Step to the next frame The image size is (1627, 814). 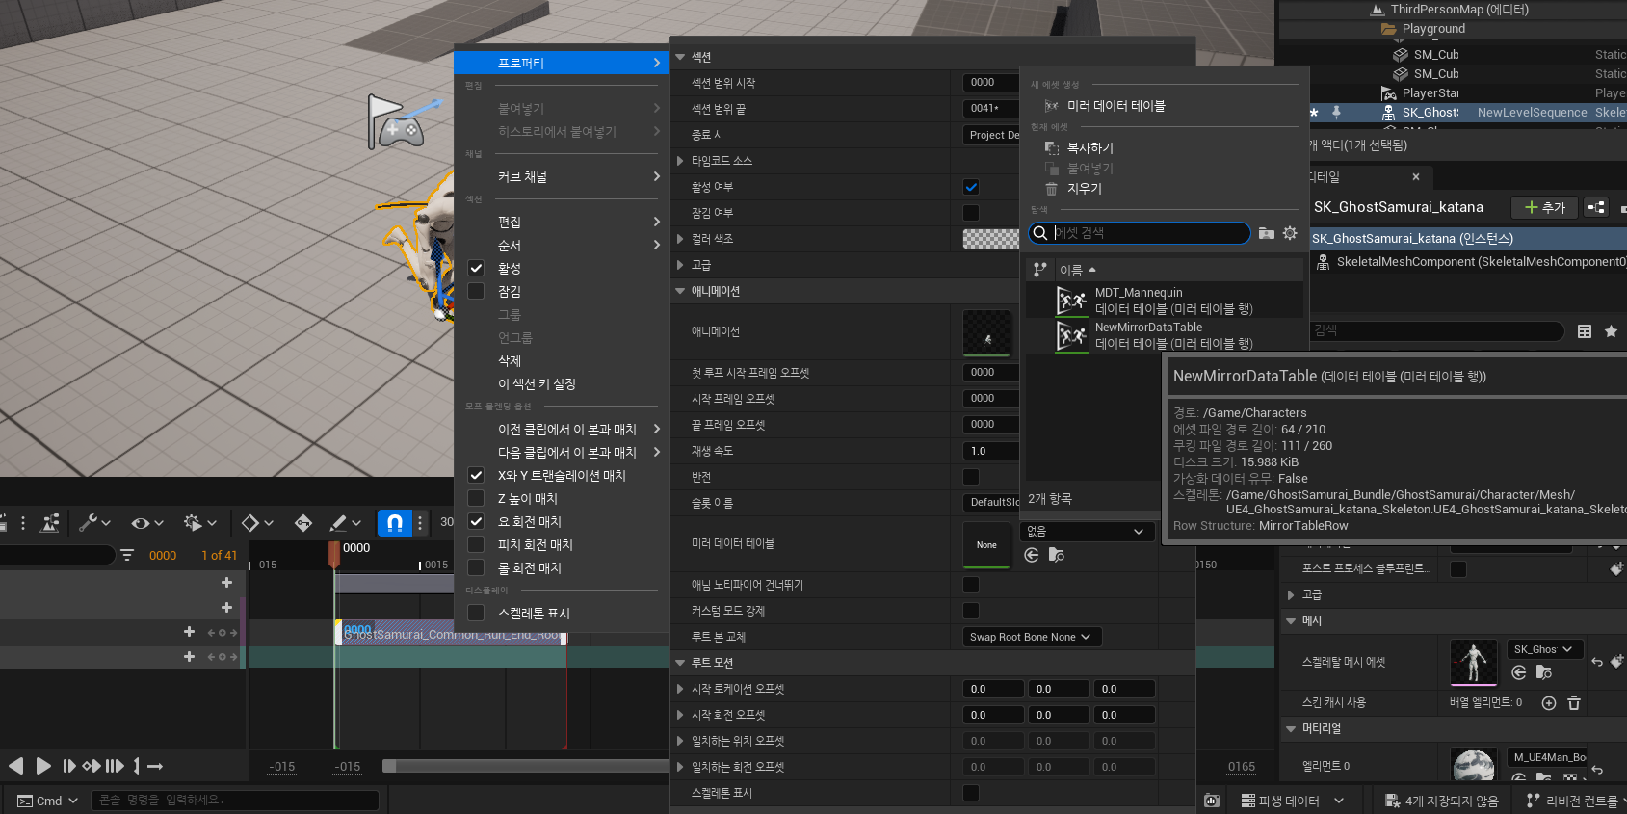point(68,766)
